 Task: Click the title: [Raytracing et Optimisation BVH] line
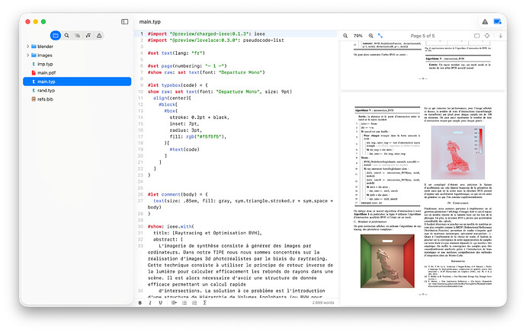[x=207, y=233]
